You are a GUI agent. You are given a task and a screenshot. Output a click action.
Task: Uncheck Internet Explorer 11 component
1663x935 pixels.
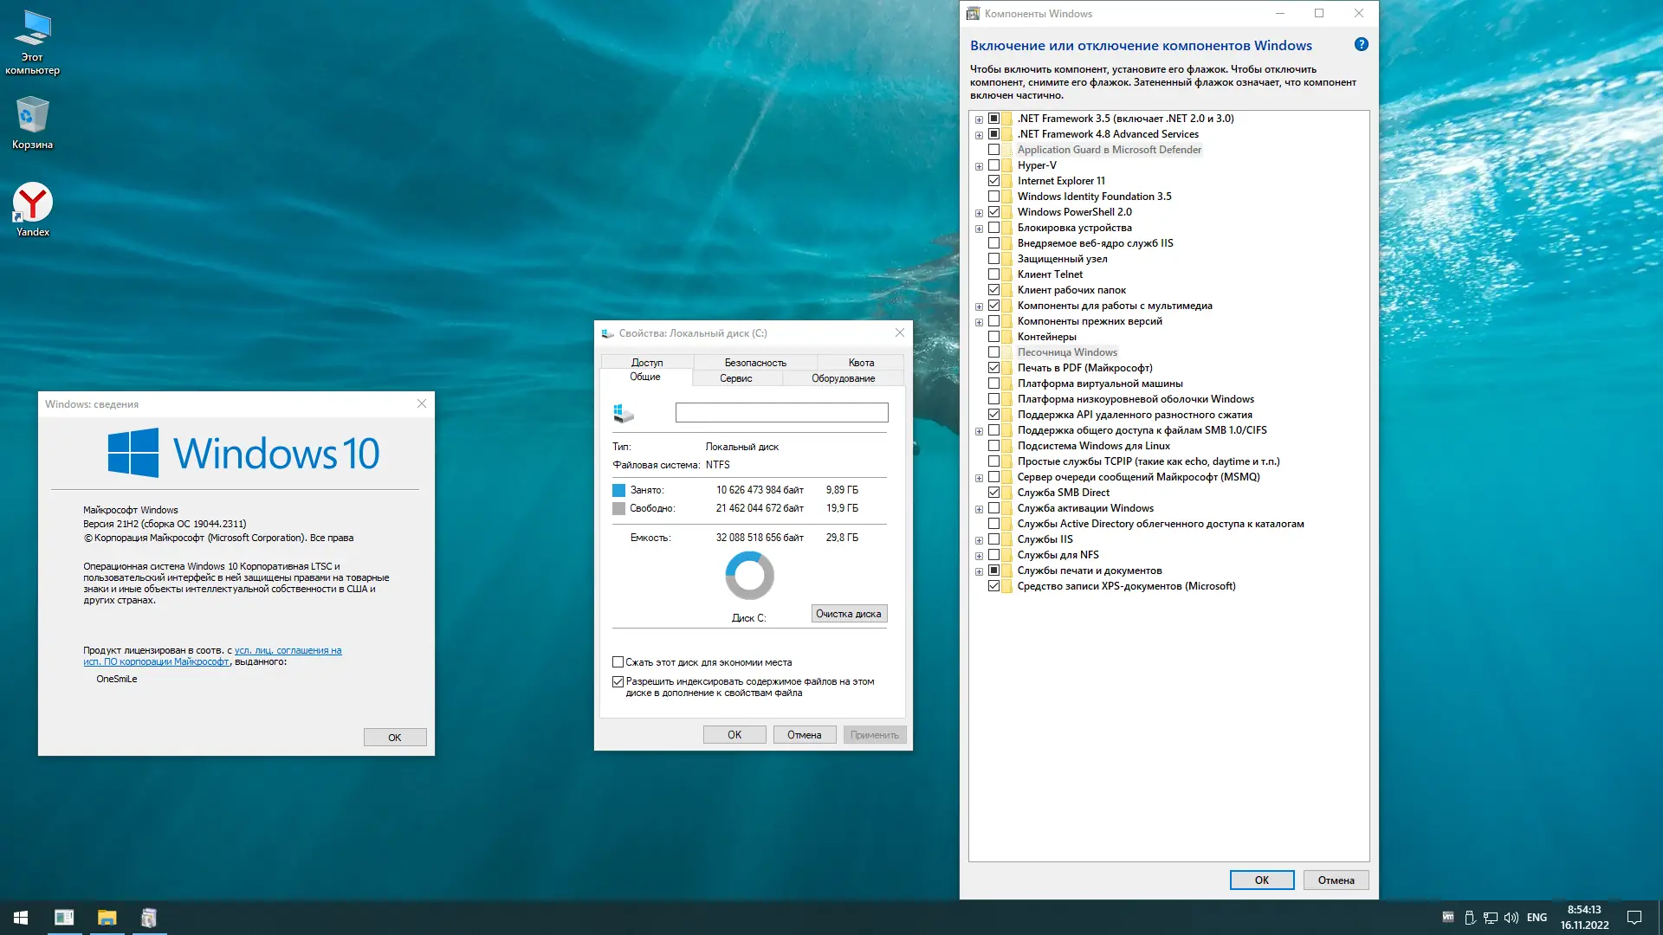(993, 181)
